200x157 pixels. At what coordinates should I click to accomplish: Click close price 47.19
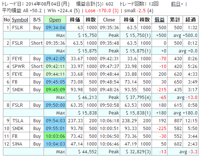[x=130, y=144]
